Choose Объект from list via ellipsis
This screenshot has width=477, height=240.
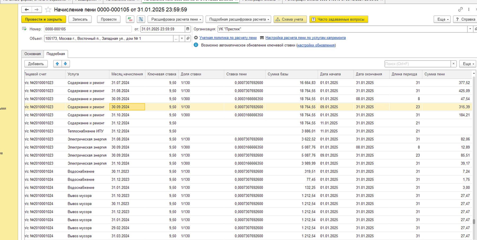(176, 38)
